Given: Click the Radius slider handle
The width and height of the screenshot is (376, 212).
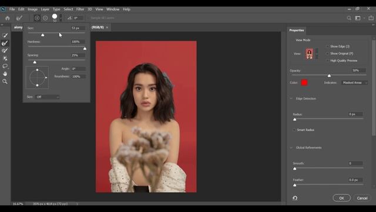Looking at the screenshot, I should [295, 120].
